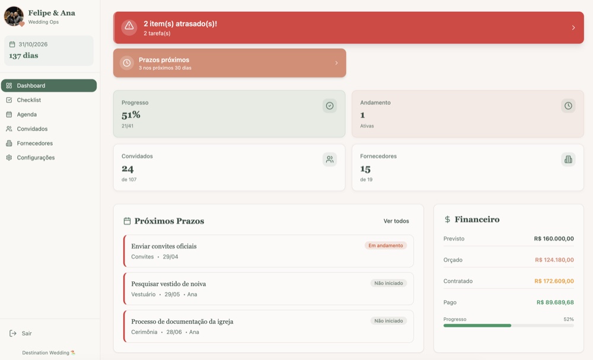The height and width of the screenshot is (360, 593).
Task: Click the Agenda calendar icon in sidebar
Action: point(9,114)
